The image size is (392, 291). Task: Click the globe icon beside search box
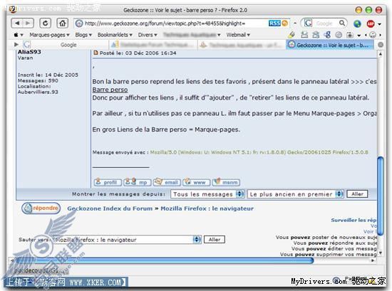tap(357, 23)
